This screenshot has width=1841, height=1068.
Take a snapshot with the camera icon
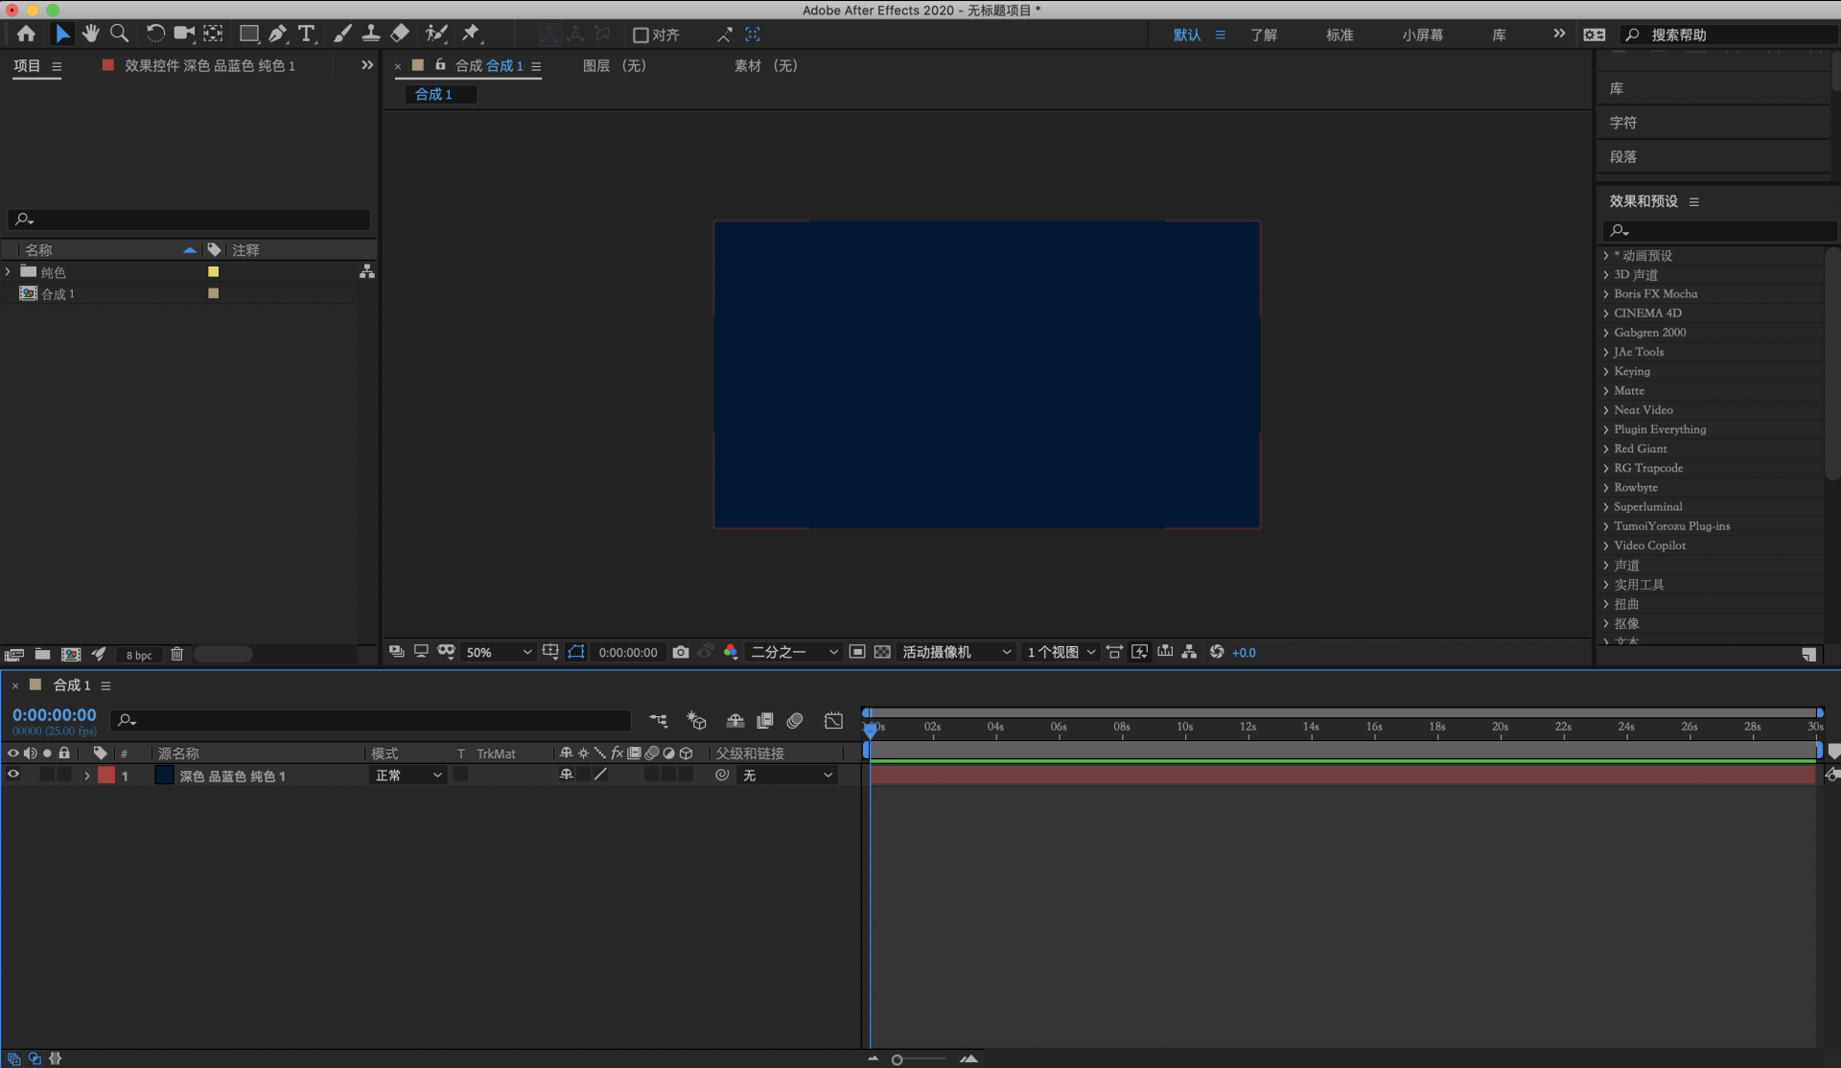(x=681, y=652)
